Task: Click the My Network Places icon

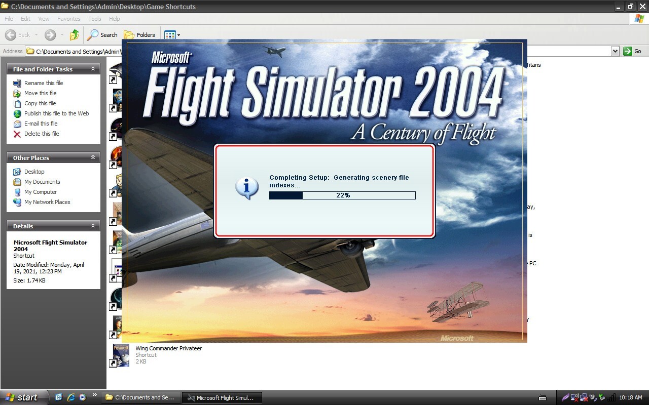Action: pos(17,202)
